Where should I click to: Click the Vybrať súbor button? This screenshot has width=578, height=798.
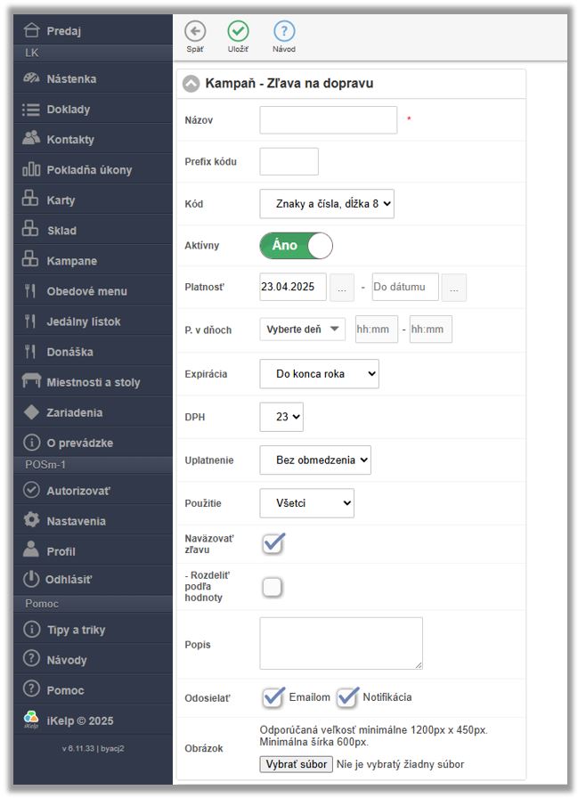tap(296, 764)
